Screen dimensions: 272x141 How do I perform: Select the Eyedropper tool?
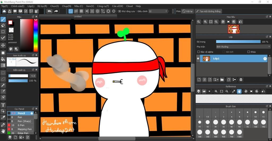pos(3,125)
